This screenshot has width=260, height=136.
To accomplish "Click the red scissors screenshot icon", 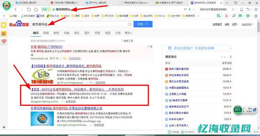I will pyautogui.click(x=226, y=16).
